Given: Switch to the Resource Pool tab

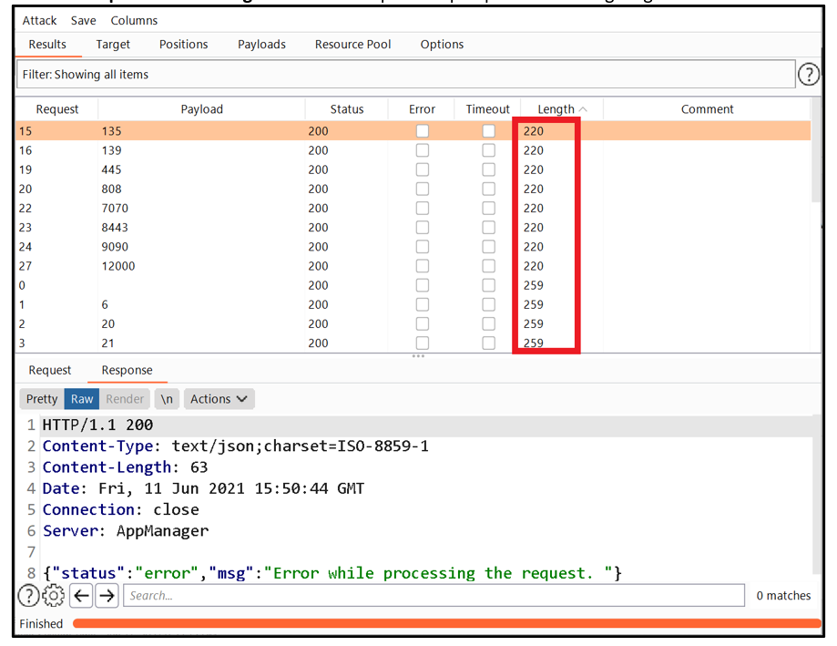Looking at the screenshot, I should pos(352,45).
